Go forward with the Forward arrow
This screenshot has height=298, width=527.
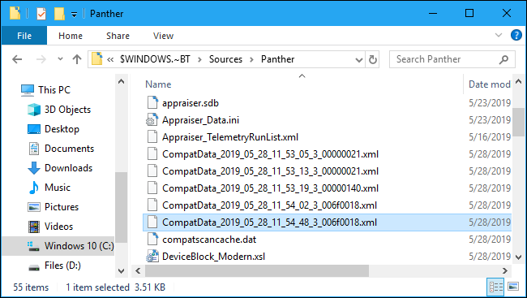41,59
